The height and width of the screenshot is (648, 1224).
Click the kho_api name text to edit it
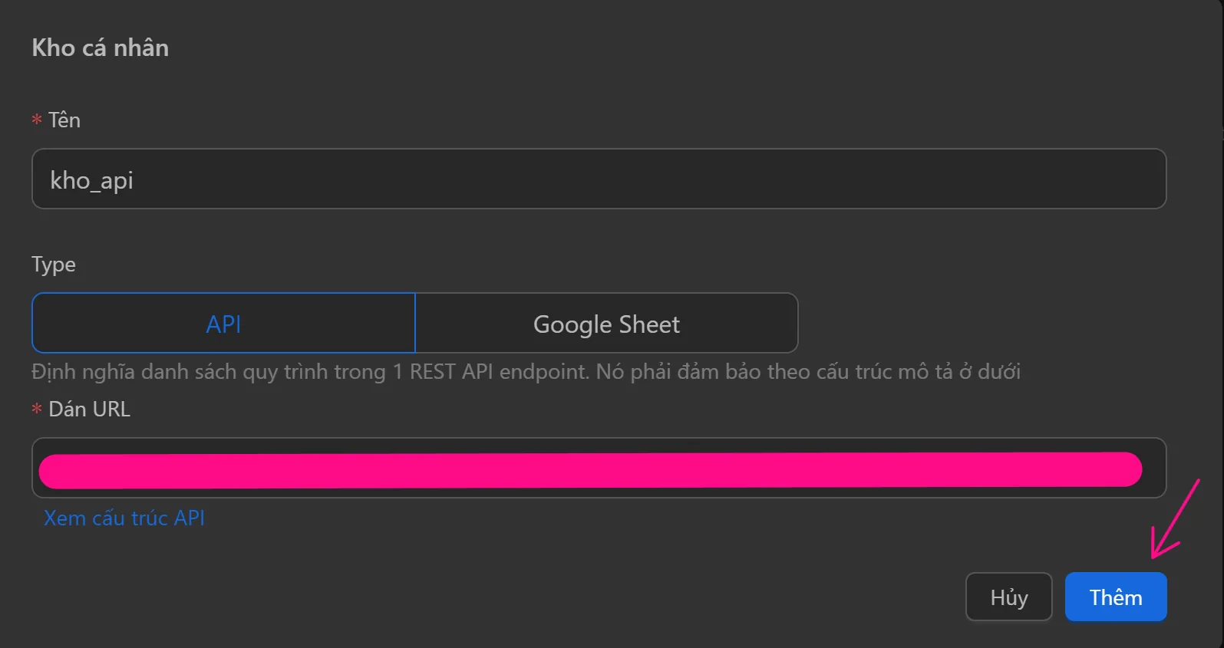pyautogui.click(x=91, y=179)
